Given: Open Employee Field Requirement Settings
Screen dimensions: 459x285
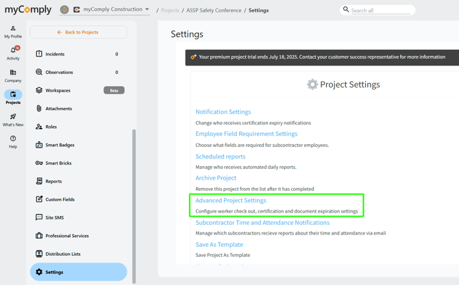Looking at the screenshot, I should [246, 134].
